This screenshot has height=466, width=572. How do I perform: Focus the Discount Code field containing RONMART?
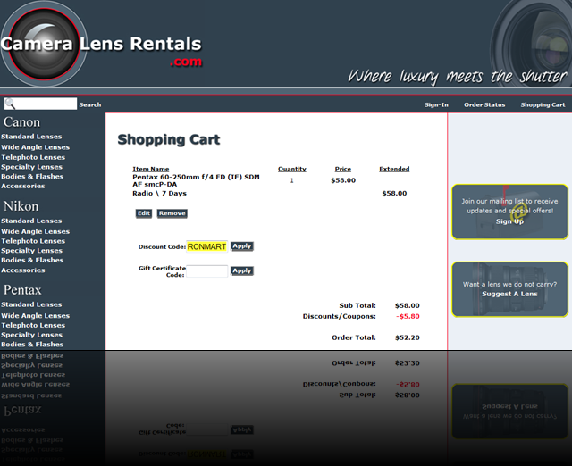coord(206,246)
